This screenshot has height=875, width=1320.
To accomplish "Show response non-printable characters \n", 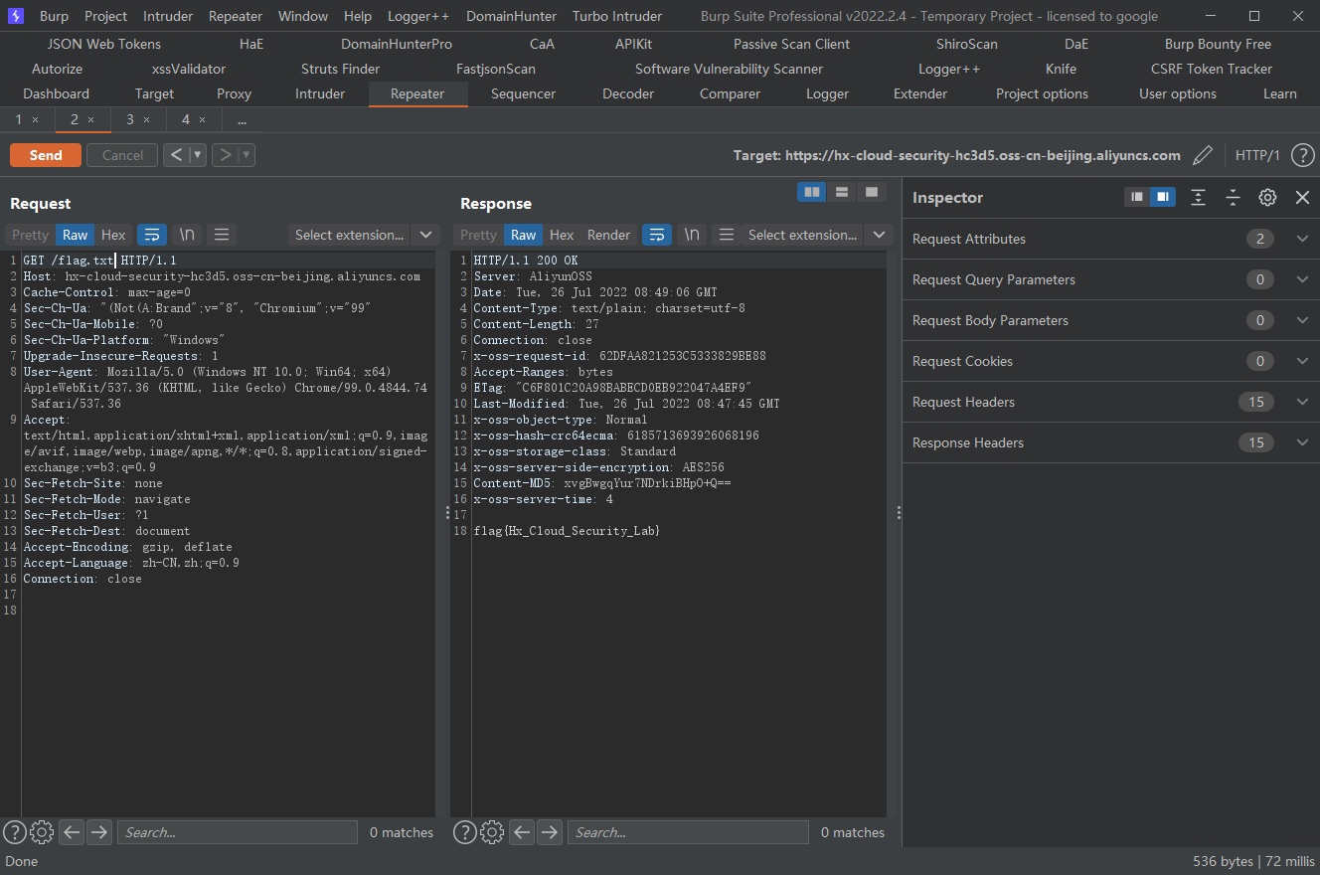I will (692, 235).
